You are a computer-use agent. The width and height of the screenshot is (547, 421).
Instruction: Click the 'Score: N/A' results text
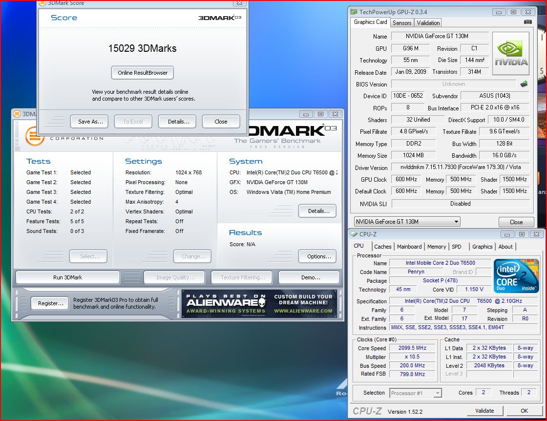pos(242,245)
